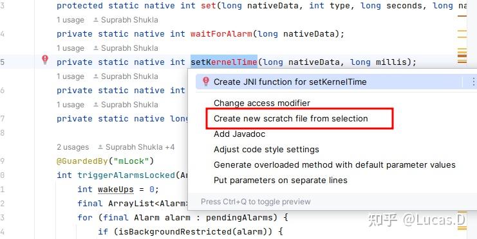Select Adjust code style settings
Viewport: 477px width, 239px height.
(x=267, y=150)
